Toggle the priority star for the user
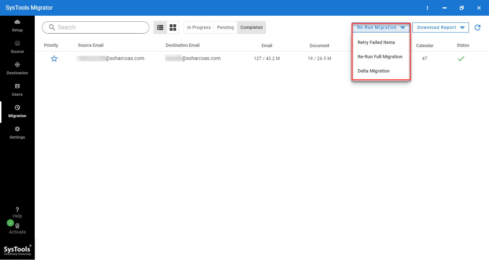This screenshot has height=260, width=489. [x=54, y=59]
